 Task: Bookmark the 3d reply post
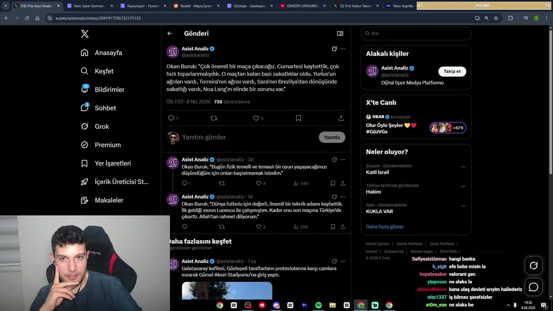coord(333,183)
